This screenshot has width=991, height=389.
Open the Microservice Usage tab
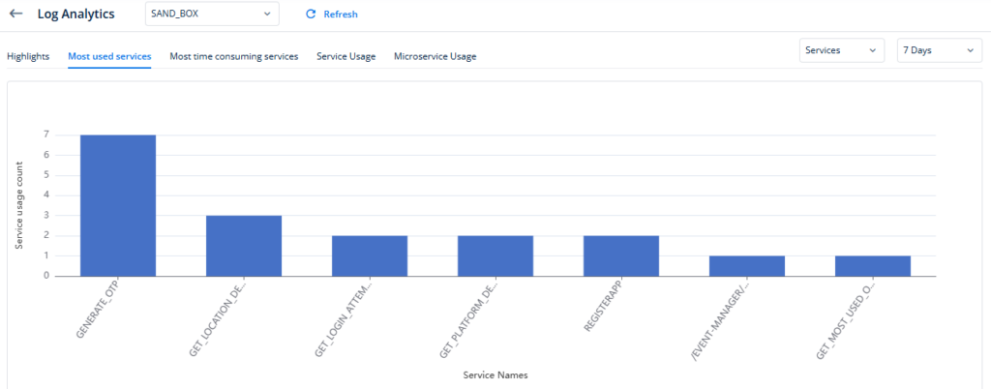[x=435, y=56]
